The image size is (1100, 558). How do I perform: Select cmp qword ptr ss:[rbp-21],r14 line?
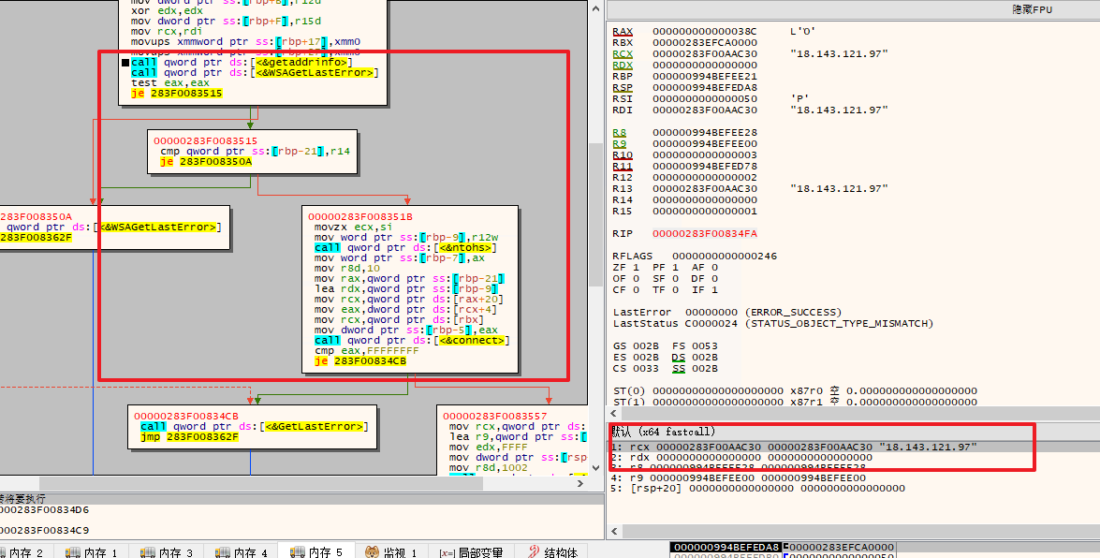pyautogui.click(x=255, y=151)
